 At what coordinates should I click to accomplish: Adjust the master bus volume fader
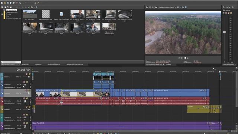coord(225,32)
